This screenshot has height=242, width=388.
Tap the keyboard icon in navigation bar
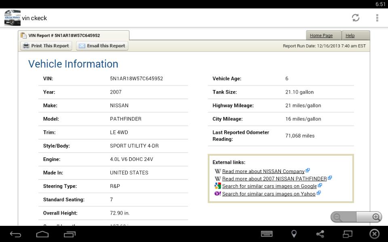point(267,234)
